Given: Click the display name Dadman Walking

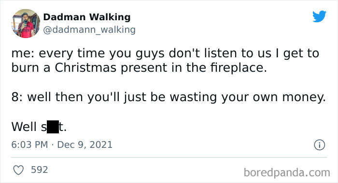Looking at the screenshot, I should coord(87,17).
